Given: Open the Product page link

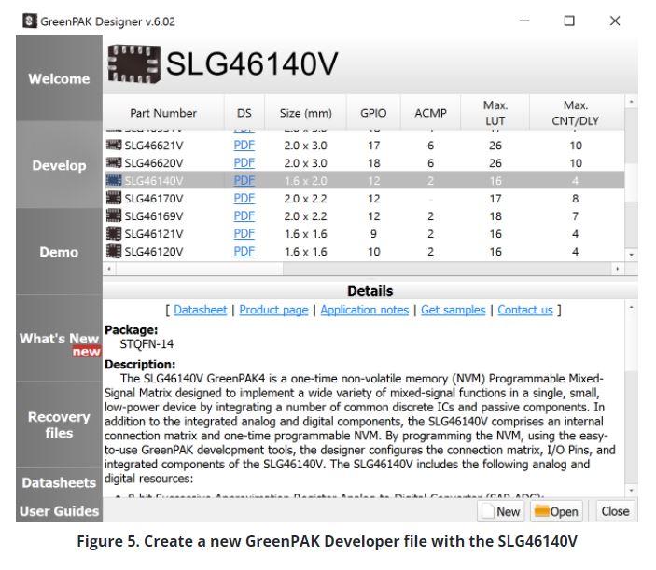Looking at the screenshot, I should point(273,310).
